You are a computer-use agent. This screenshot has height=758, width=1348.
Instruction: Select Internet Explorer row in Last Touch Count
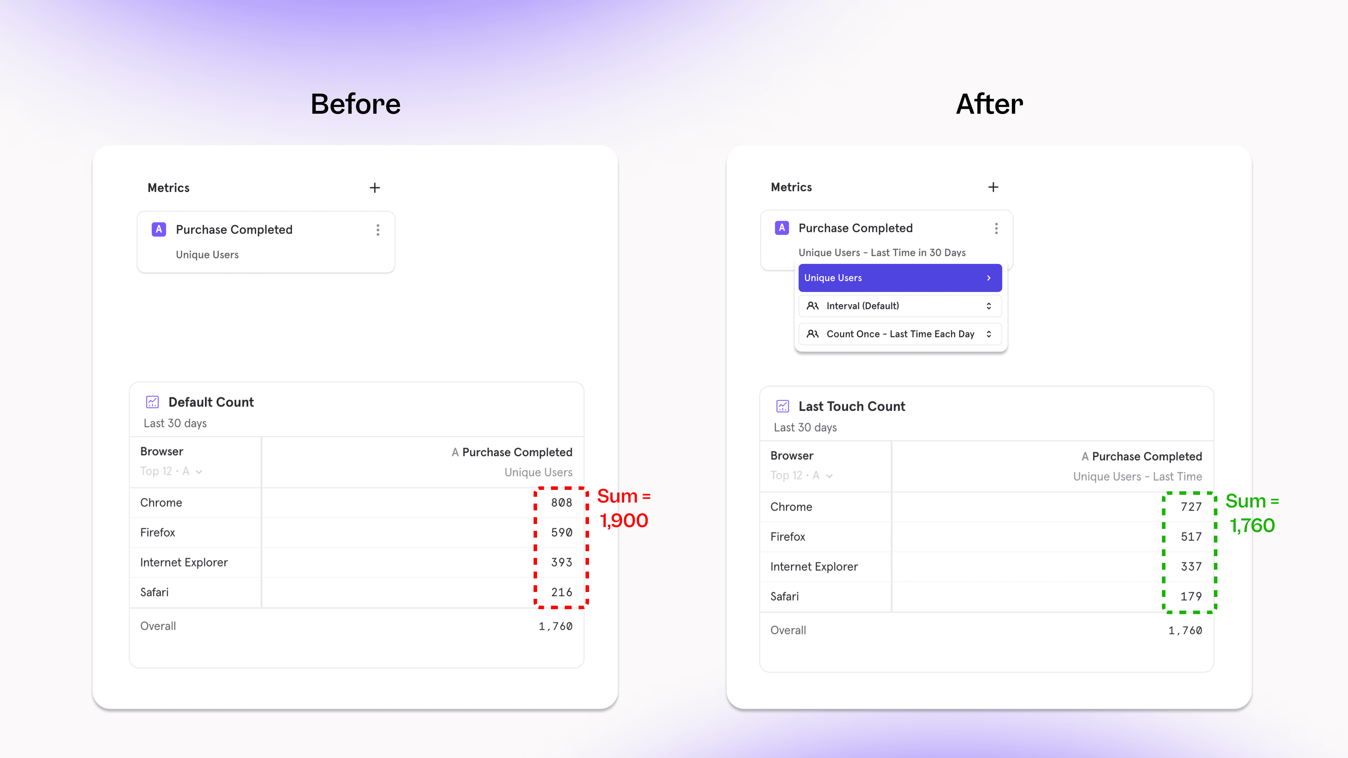coord(987,566)
